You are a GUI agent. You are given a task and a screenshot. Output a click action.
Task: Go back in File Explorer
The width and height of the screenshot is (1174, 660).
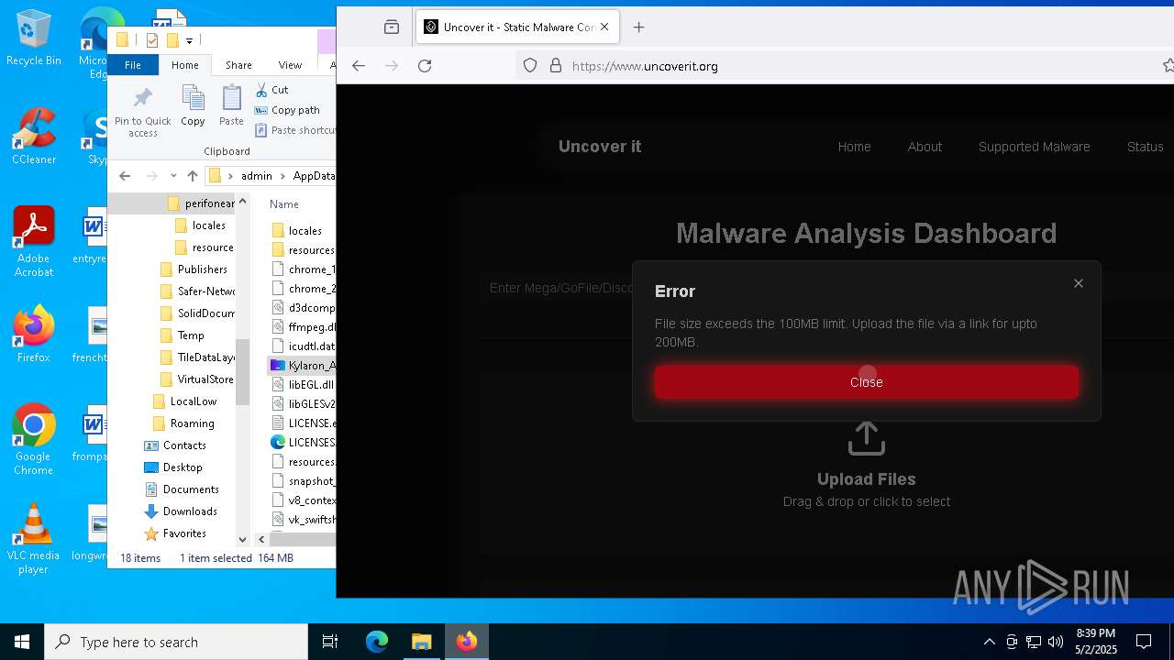coord(126,176)
